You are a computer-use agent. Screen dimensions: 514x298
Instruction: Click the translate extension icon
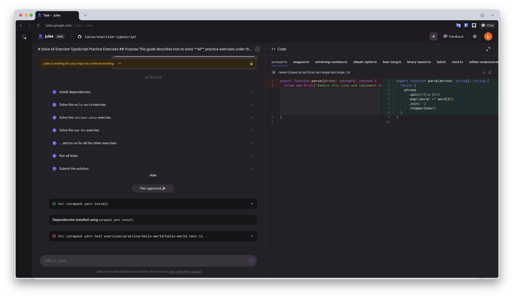pyautogui.click(x=458, y=25)
